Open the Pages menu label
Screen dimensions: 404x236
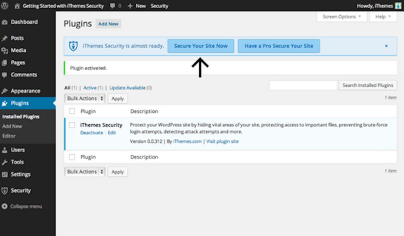pos(18,63)
